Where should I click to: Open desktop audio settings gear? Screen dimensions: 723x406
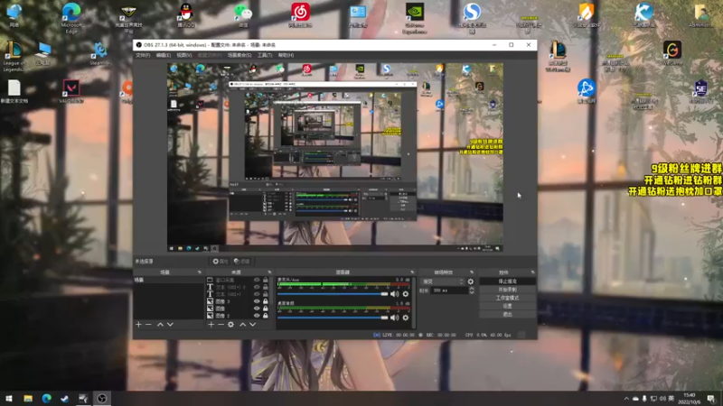[405, 318]
